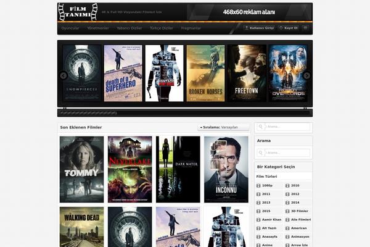Open the Snowpiercer poster in the carousel

(81, 73)
